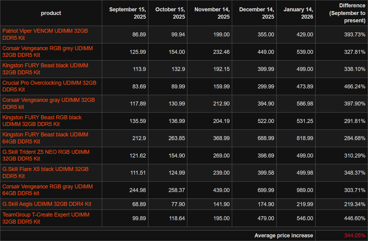368x241 pixels.
Task: Select the 473.89 price cell
Action: click(x=296, y=86)
